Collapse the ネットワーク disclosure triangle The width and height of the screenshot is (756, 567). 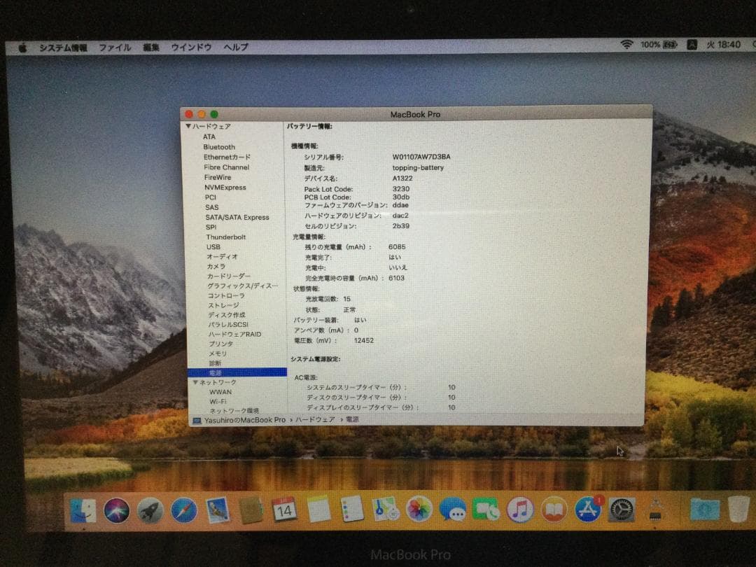(195, 382)
